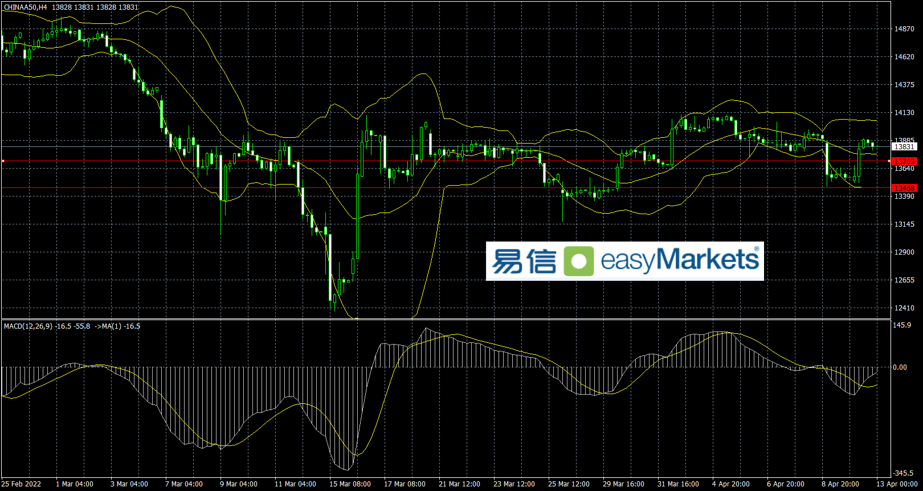The height and width of the screenshot is (491, 923).
Task: Select the 14130 price scale value
Action: (904, 113)
